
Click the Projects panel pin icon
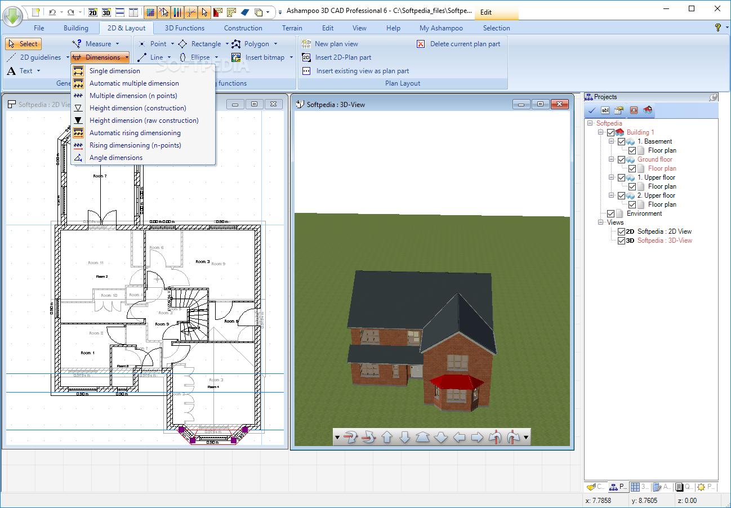[x=713, y=97]
